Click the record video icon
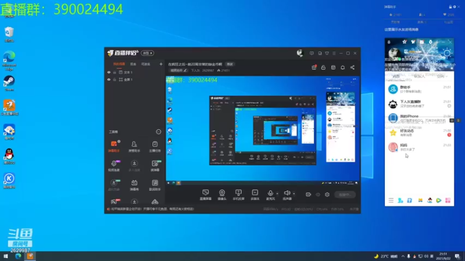Viewport: 465px width, 261px height. click(309, 194)
